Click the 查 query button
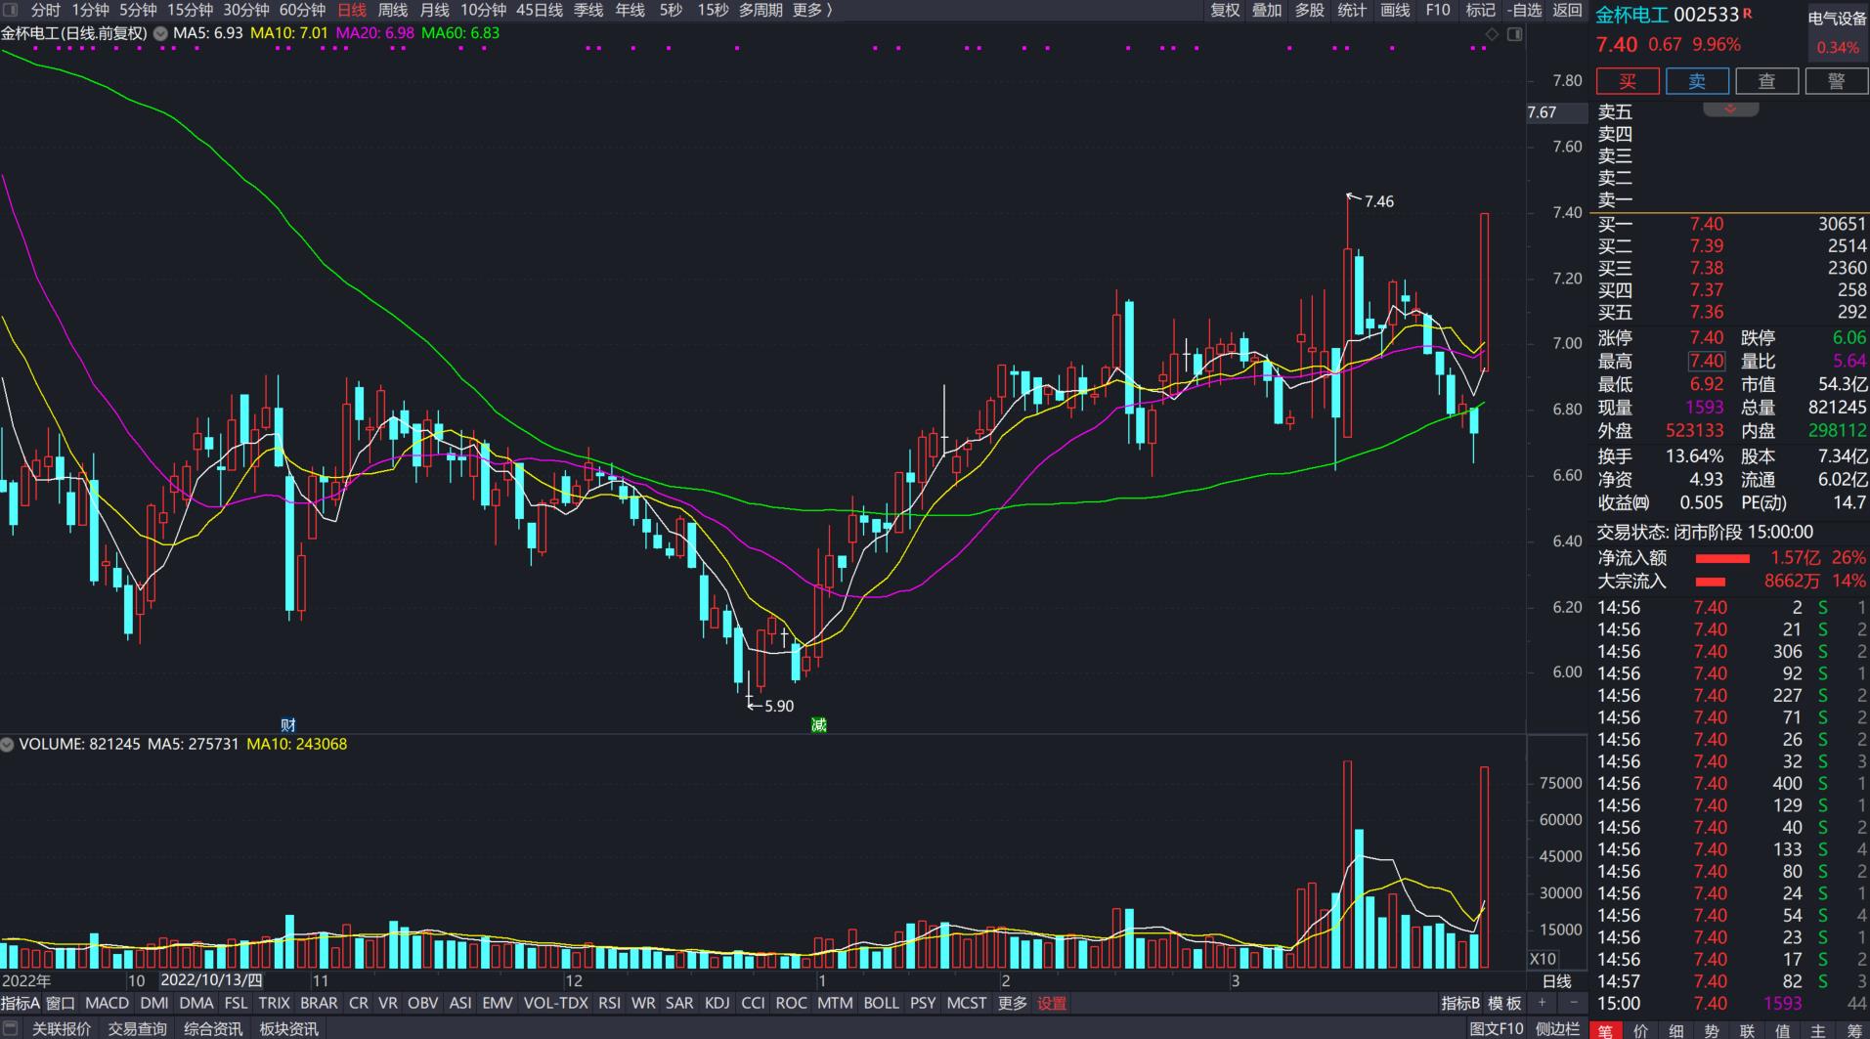This screenshot has width=1870, height=1039. pos(1766,81)
